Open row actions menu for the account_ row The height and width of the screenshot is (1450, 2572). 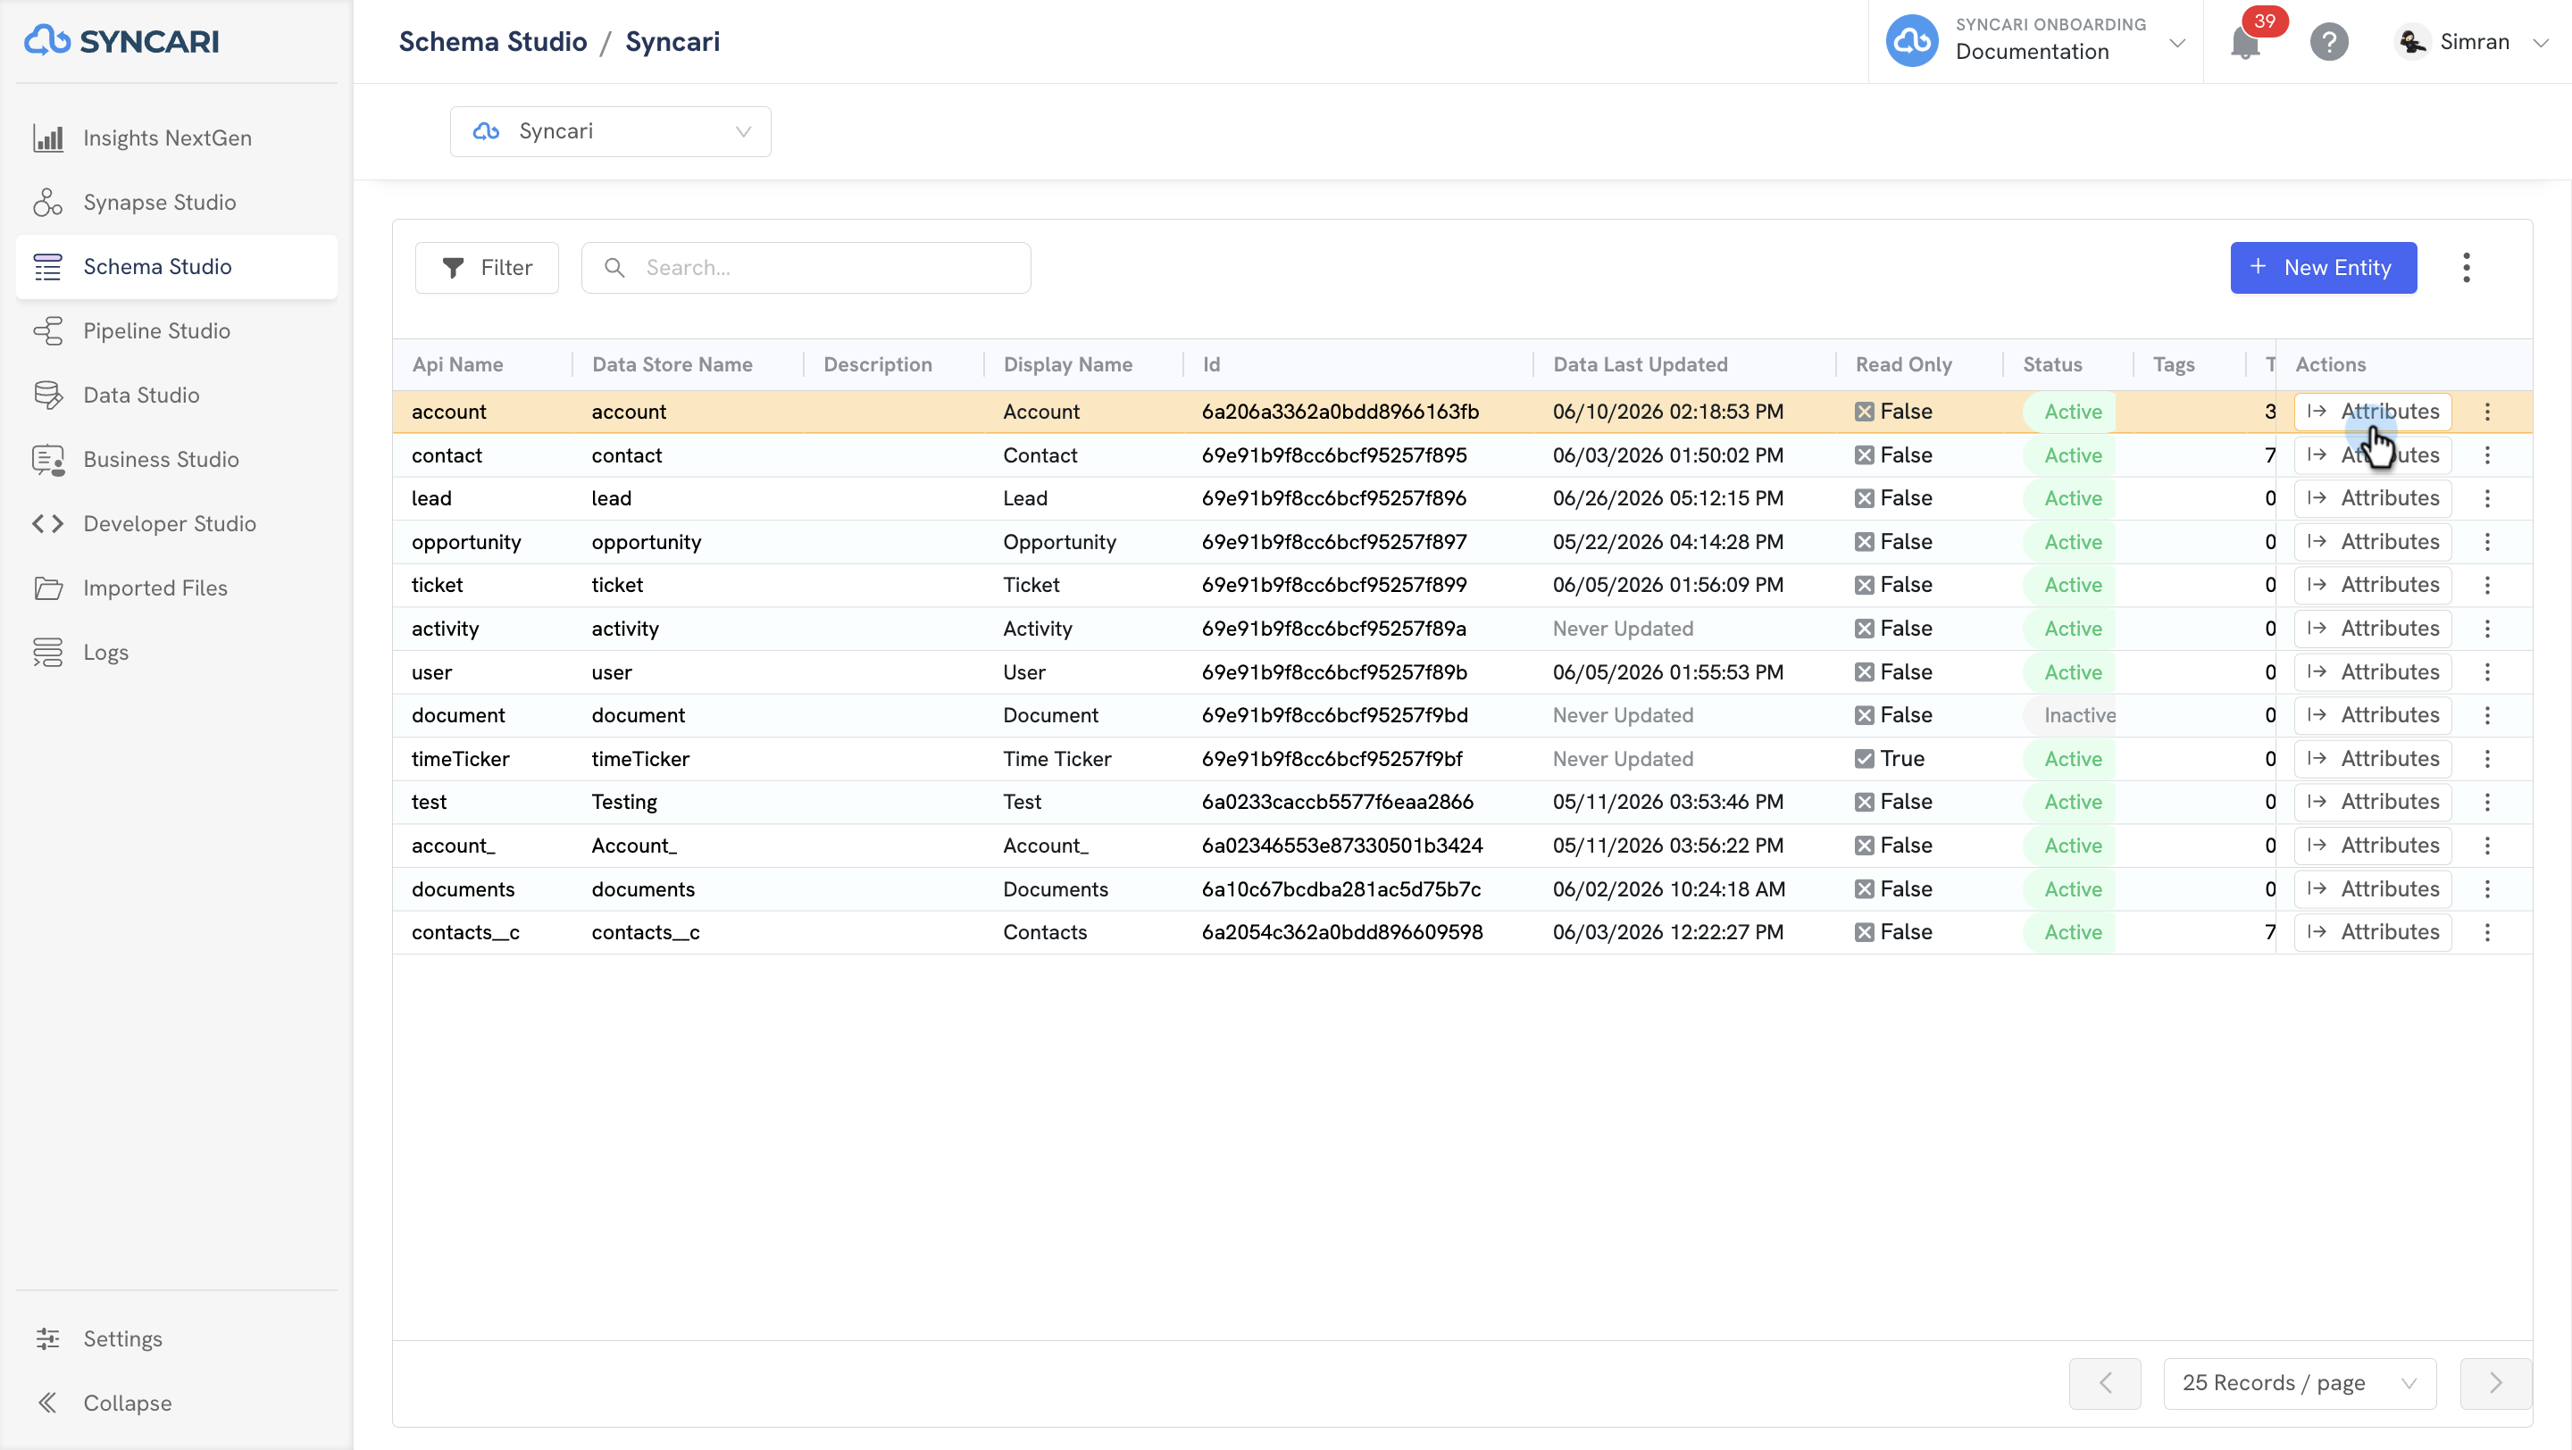pyautogui.click(x=2487, y=846)
